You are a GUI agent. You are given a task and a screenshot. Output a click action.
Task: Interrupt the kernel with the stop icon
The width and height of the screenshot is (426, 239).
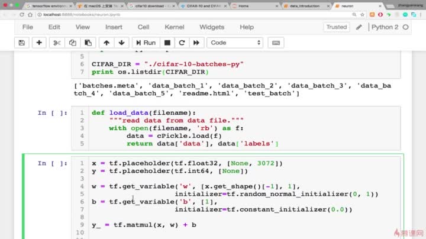[167, 43]
